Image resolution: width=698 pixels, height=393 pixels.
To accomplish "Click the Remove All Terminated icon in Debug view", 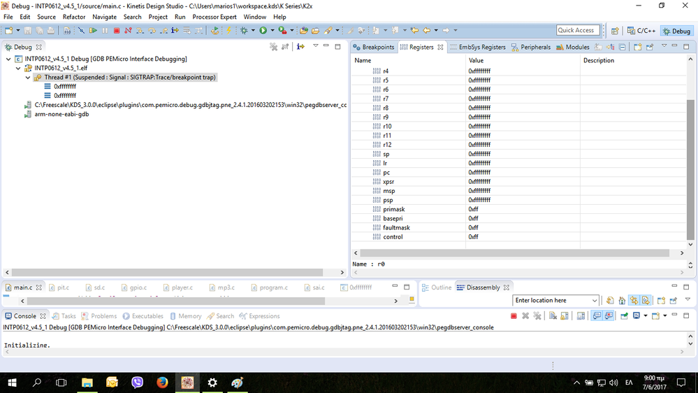I will click(273, 47).
